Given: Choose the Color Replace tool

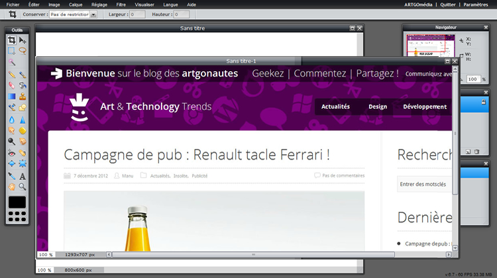Looking at the screenshot, I should click(12, 107).
